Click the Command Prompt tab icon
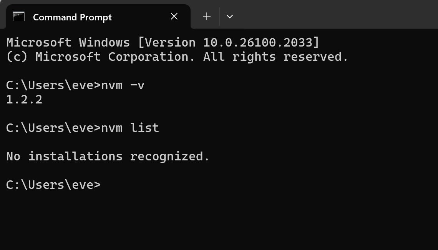Viewport: 438px width, 250px height. click(19, 17)
